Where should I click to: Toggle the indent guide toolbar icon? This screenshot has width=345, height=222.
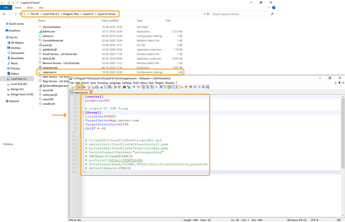161,87
